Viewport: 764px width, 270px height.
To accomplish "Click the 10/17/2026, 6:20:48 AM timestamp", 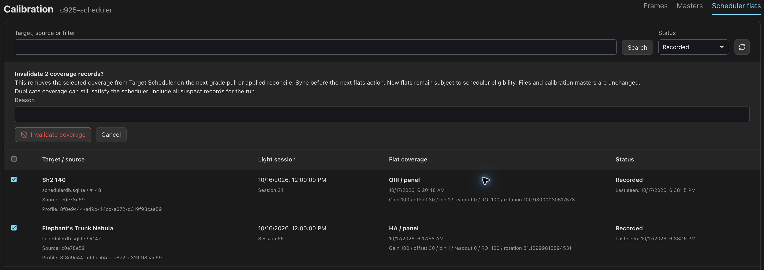I will (417, 190).
